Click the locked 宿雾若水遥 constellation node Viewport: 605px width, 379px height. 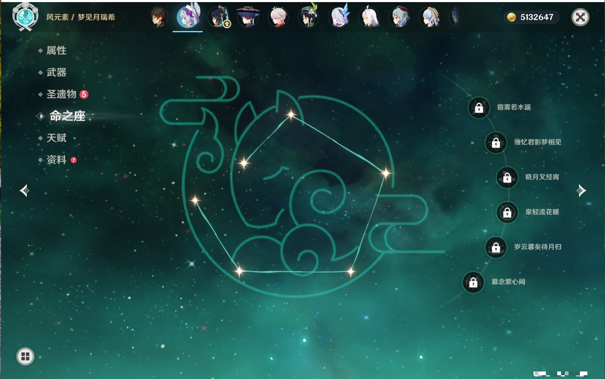point(479,108)
